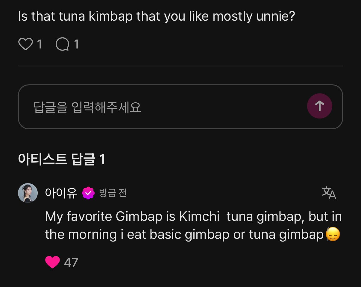The image size is (361, 287).
Task: Click the 47 likes count
Action: click(x=71, y=262)
